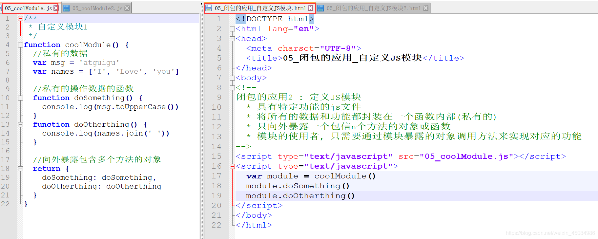Click the closing </script> tag on line 20
Viewport: 598px width, 239px height.
pos(259,206)
